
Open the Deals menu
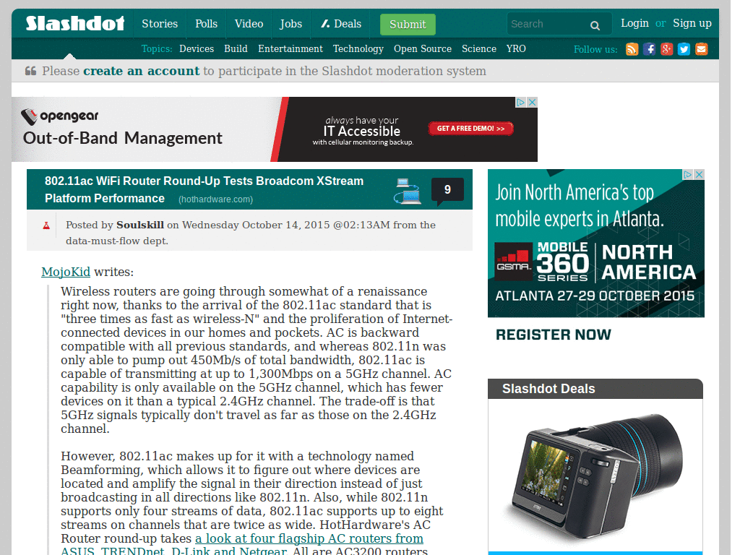341,24
